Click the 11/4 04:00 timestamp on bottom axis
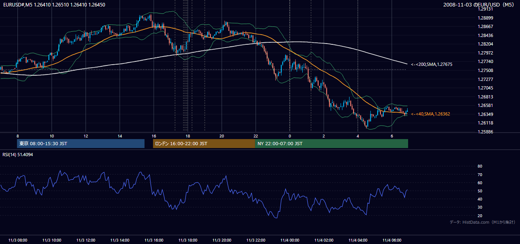Viewport: 520px width, 244px height. pyautogui.click(x=358, y=240)
